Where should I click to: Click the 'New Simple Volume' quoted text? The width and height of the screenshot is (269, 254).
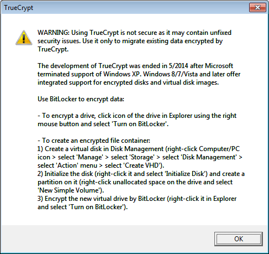coord(70,190)
